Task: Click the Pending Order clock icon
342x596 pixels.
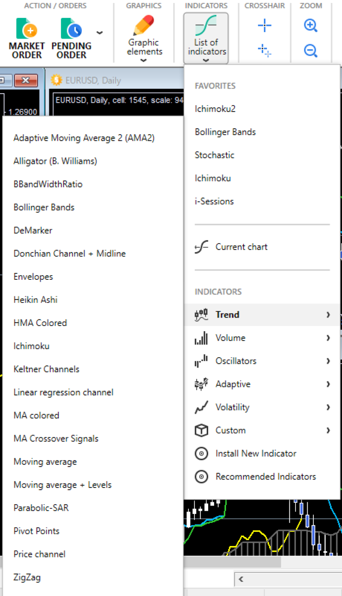Action: [x=71, y=29]
